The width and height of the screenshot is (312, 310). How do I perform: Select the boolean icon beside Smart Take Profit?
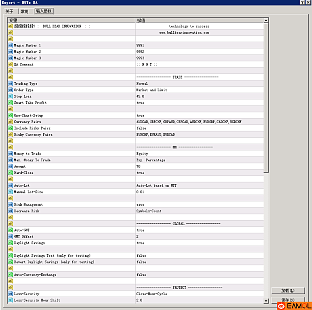(10, 103)
